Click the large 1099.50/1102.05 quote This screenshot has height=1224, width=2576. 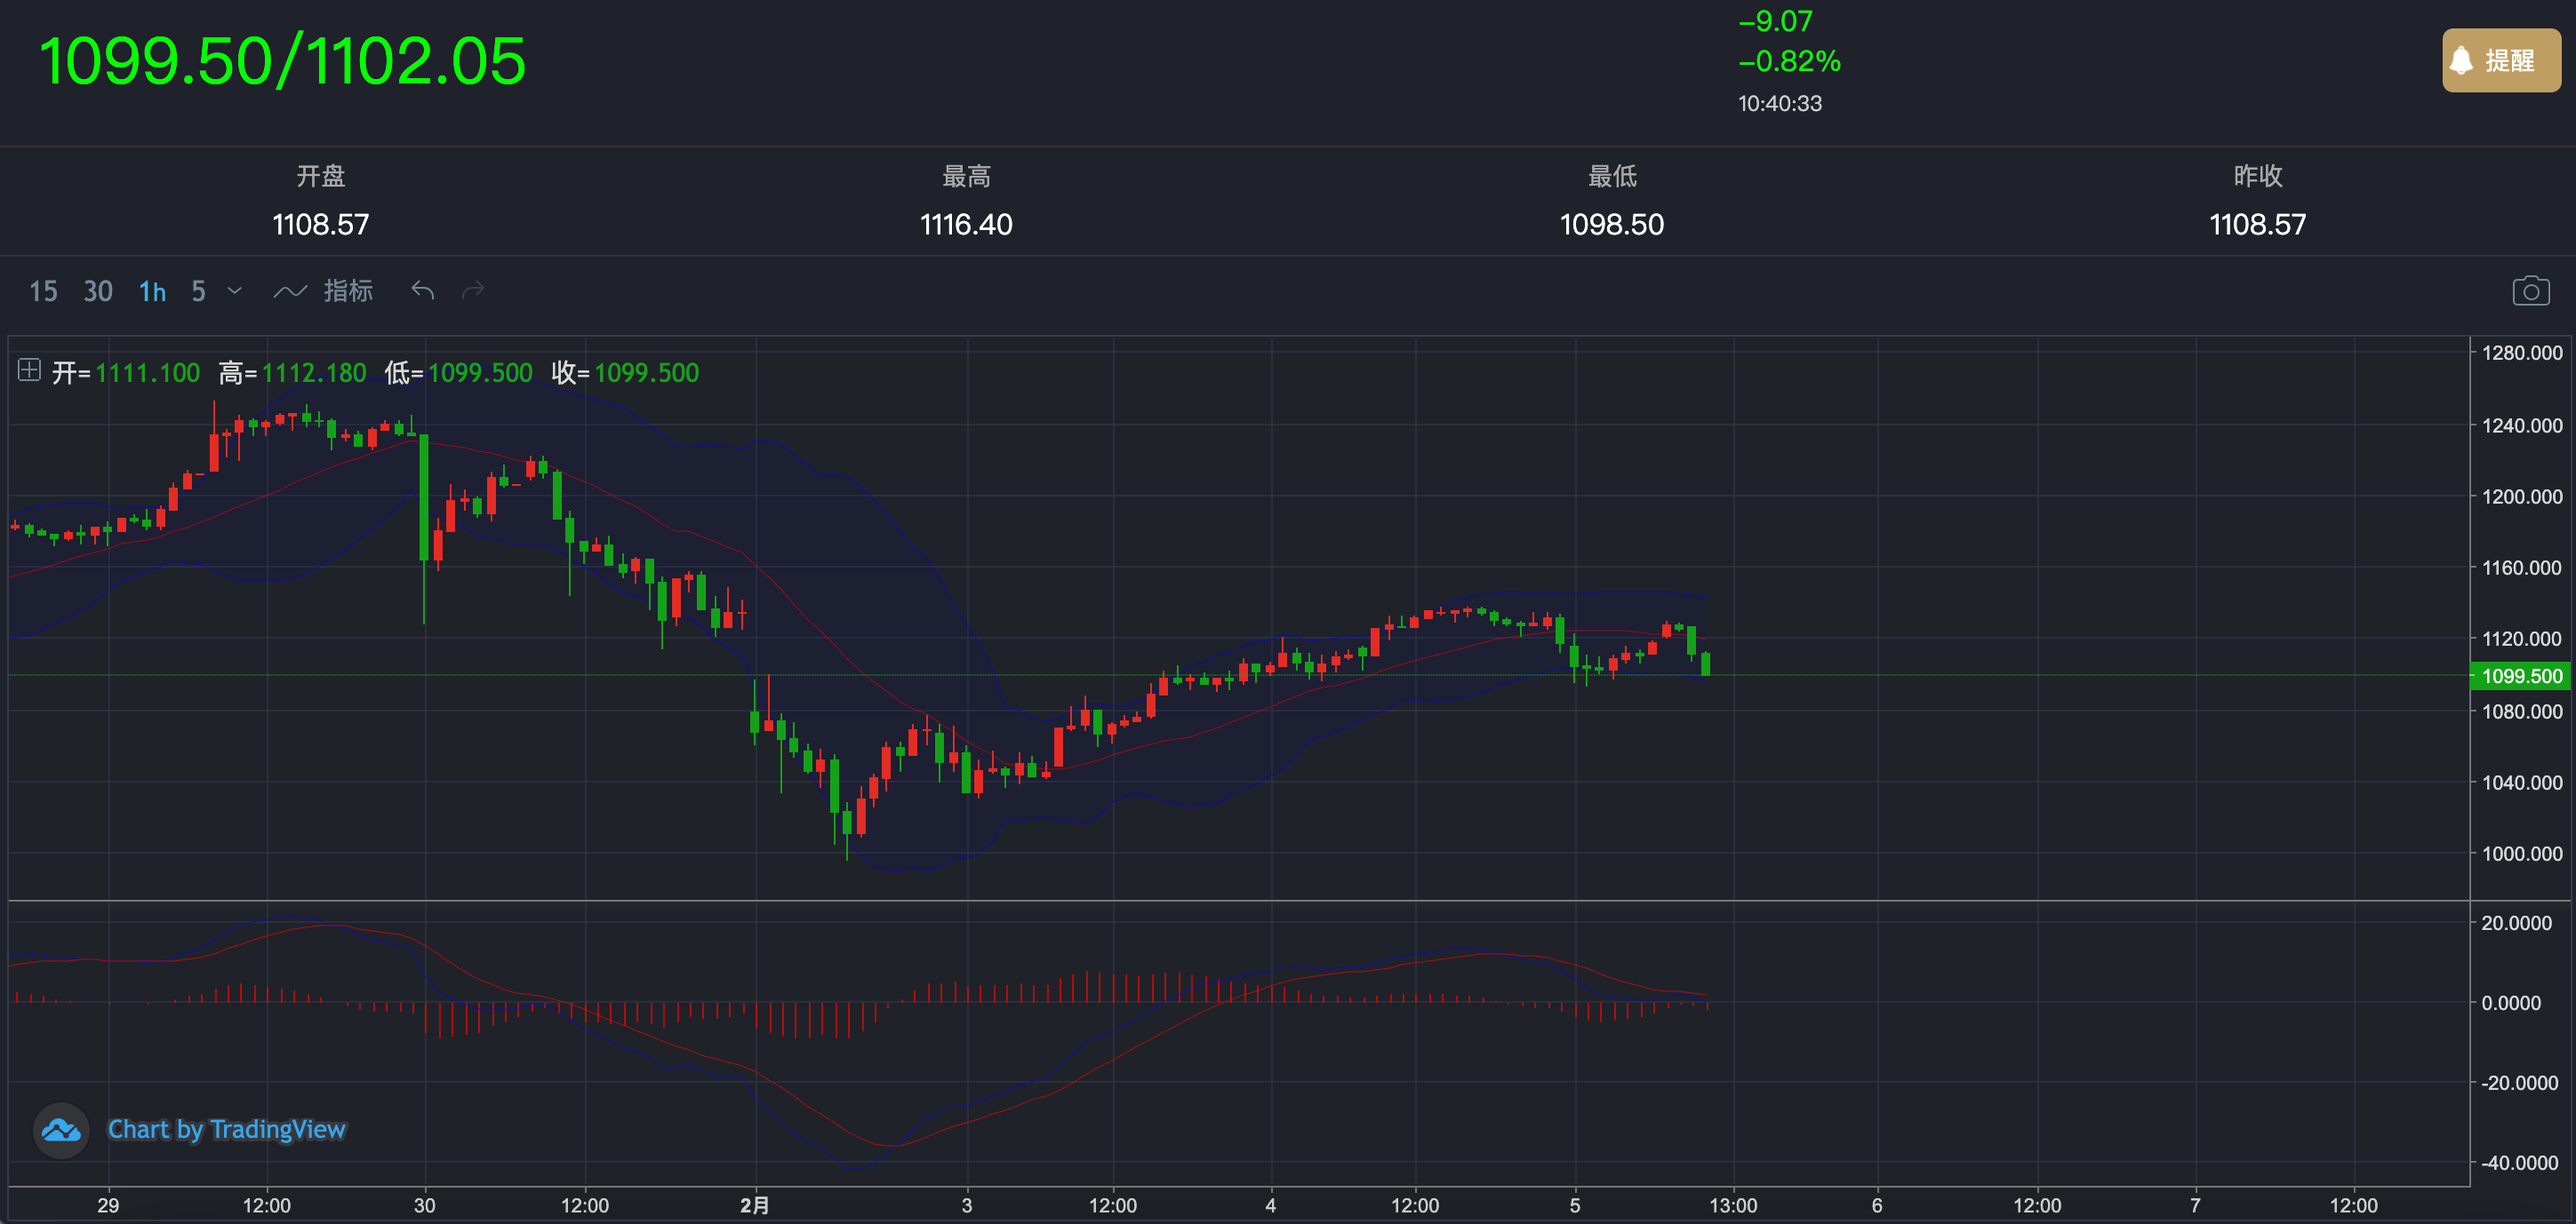(282, 61)
